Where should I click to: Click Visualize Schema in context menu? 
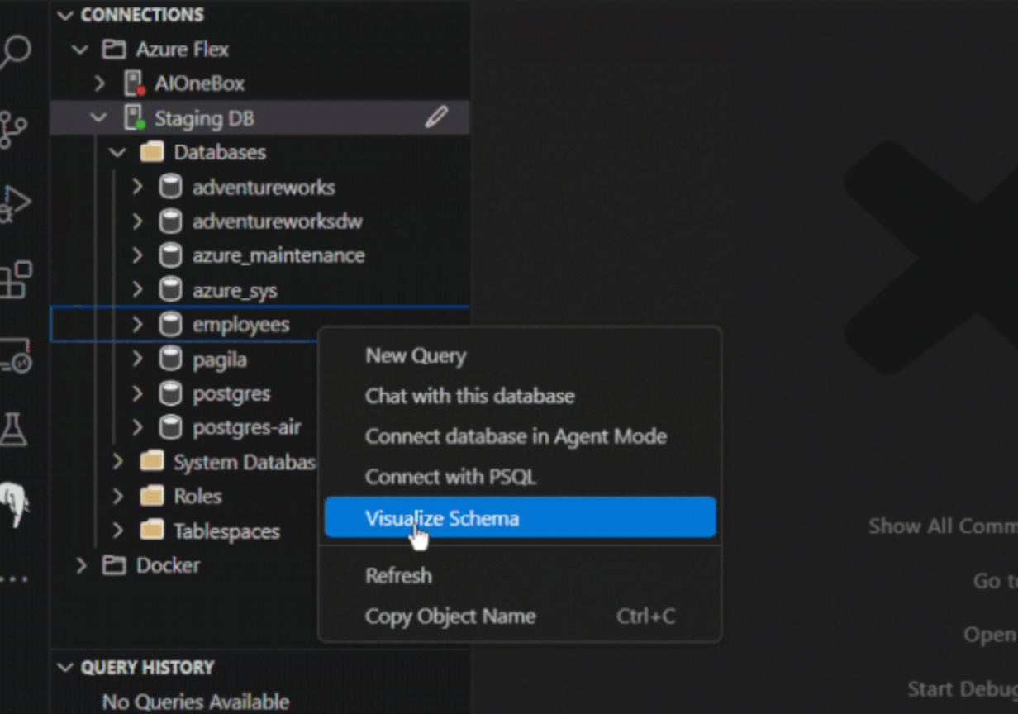point(520,518)
